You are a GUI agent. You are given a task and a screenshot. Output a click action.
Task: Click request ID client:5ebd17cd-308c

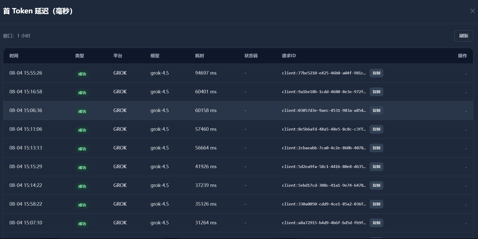[x=324, y=185]
